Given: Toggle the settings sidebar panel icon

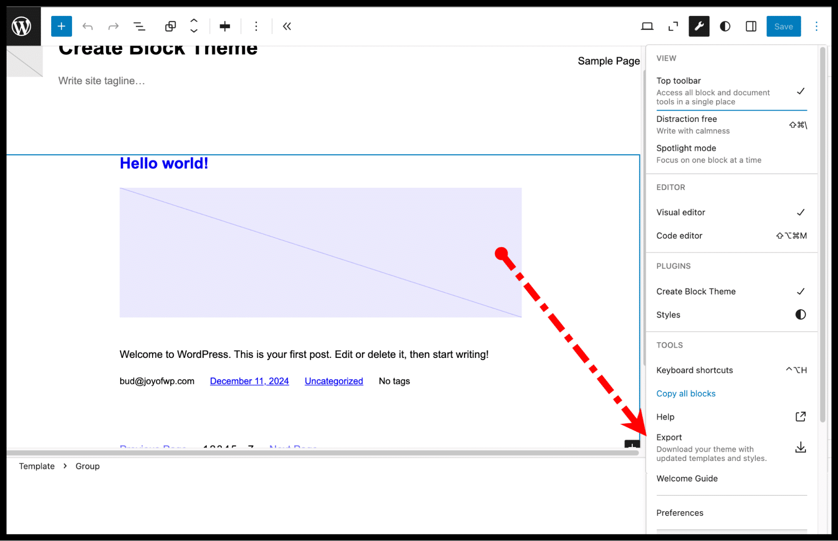Looking at the screenshot, I should [751, 26].
